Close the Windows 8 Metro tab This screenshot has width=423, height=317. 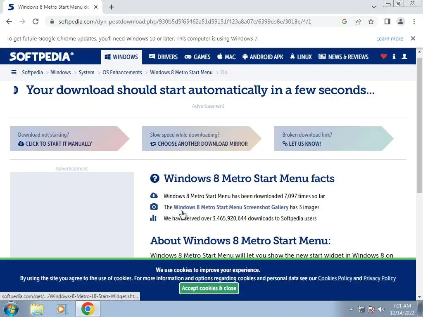96,7
